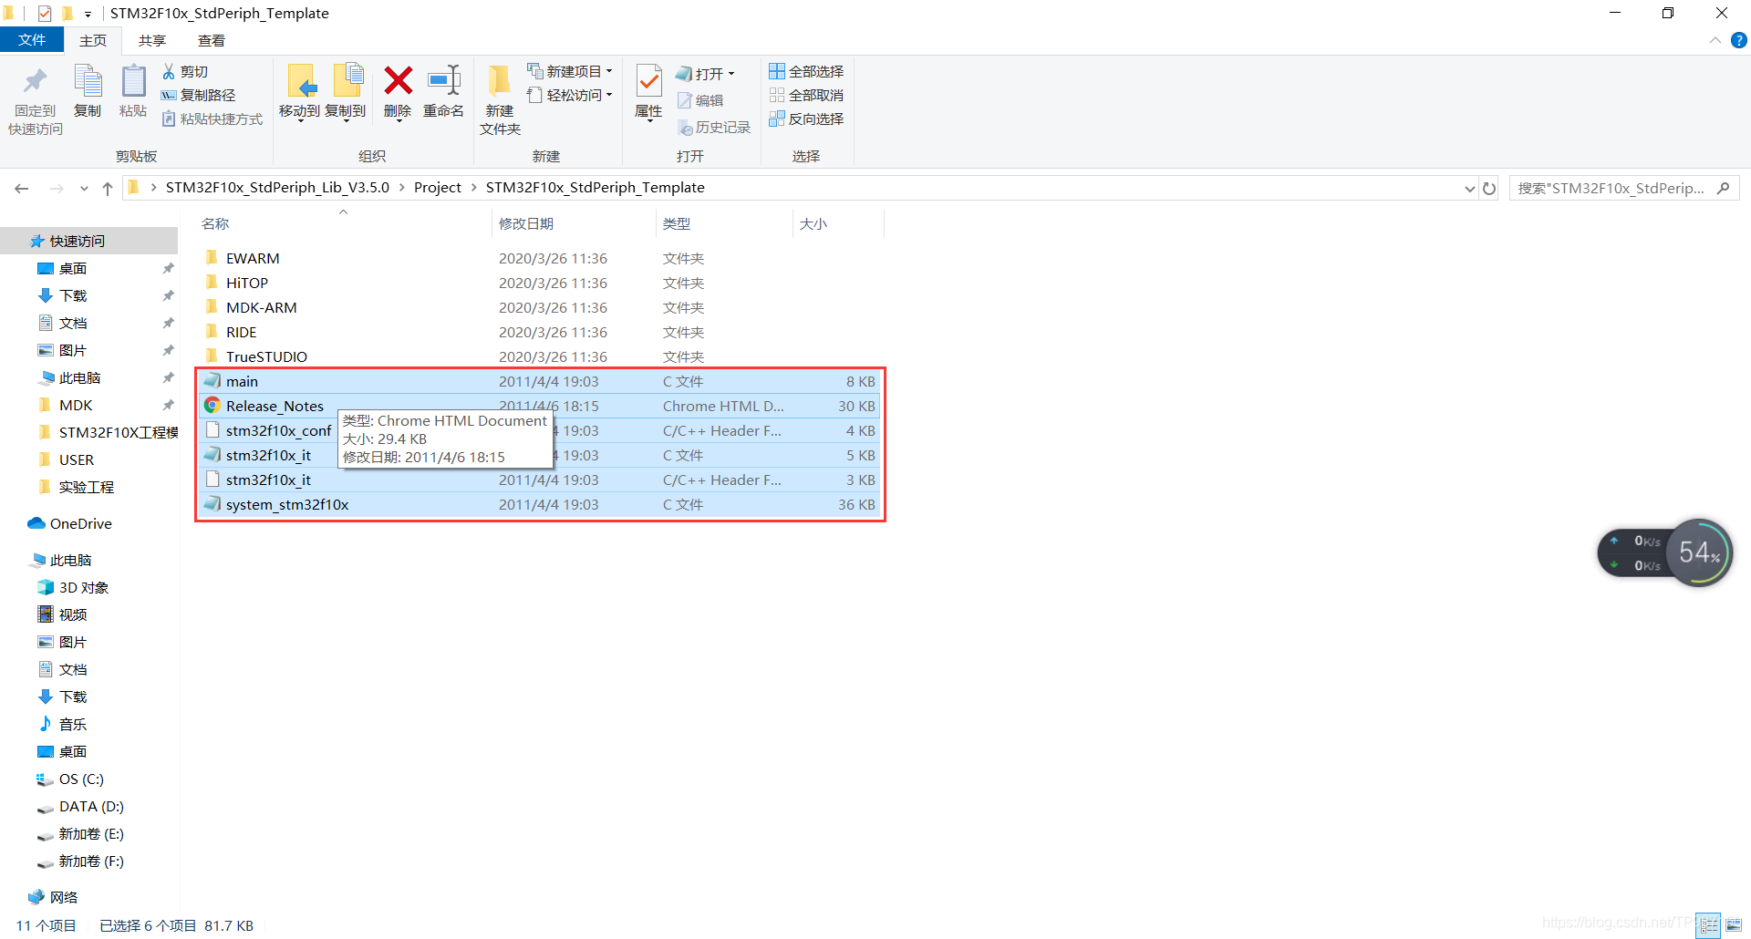Image resolution: width=1751 pixels, height=939 pixels.
Task: Select the system_stm32f10x file
Action: click(x=538, y=504)
